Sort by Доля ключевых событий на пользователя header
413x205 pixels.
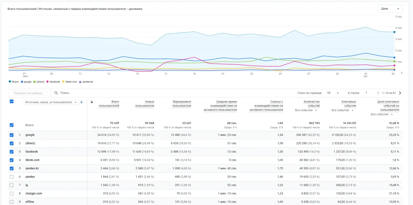pyautogui.click(x=388, y=106)
